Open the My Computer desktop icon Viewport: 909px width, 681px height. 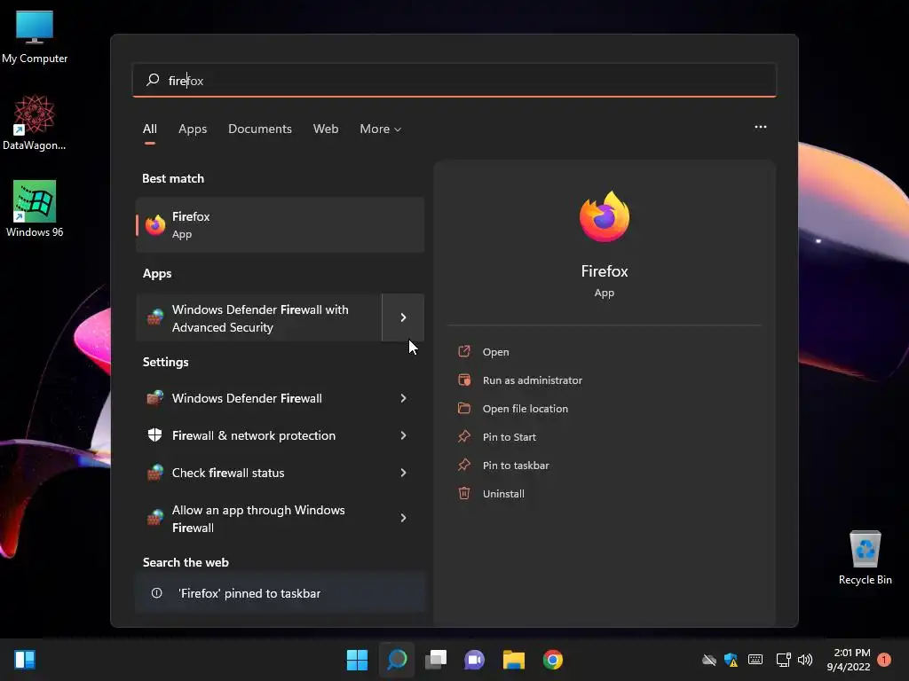(35, 35)
